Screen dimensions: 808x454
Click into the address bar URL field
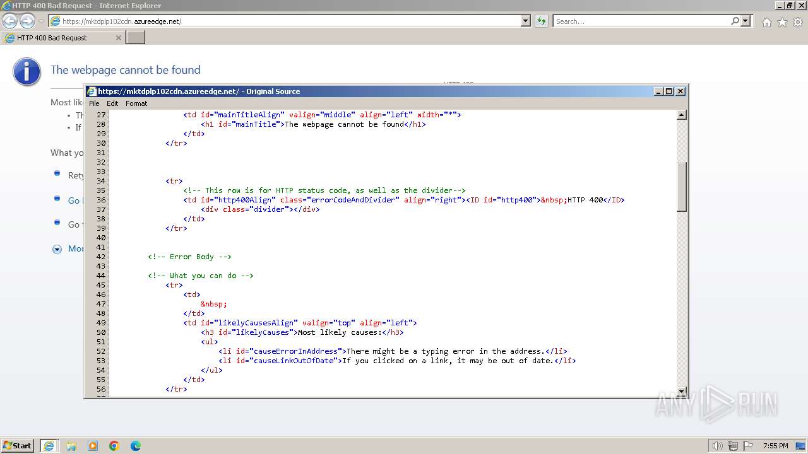[x=290, y=21]
